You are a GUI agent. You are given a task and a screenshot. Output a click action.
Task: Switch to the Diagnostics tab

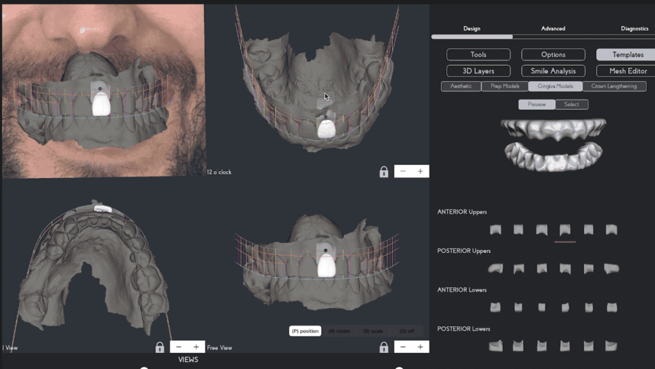634,29
